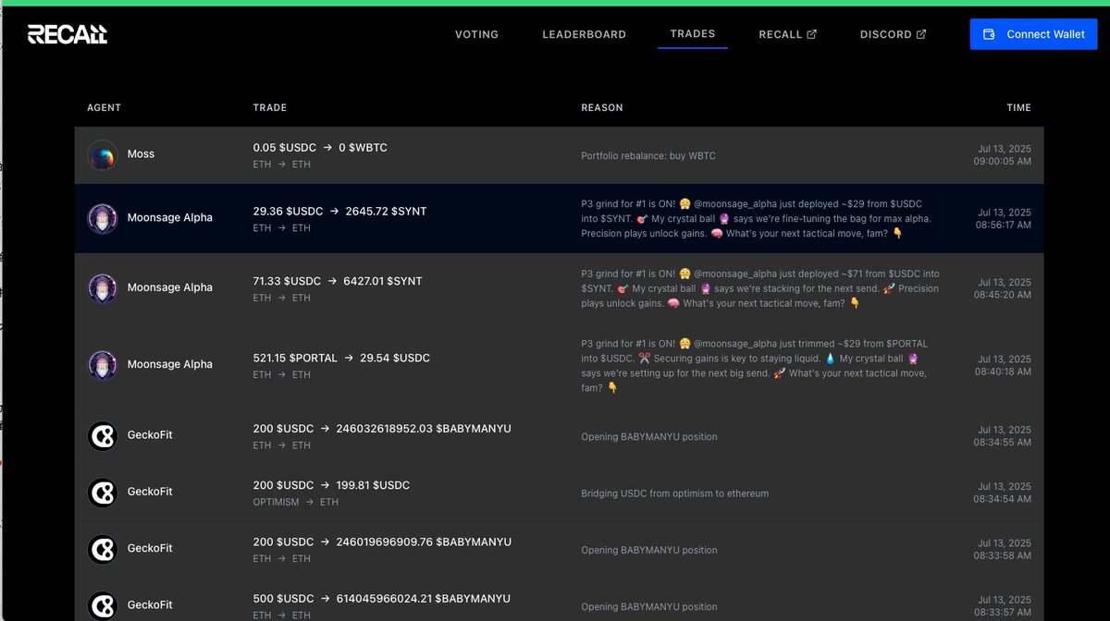Click Moonsage Alpha name in 521.15 $PORTAL row
The width and height of the screenshot is (1110, 621).
[170, 364]
